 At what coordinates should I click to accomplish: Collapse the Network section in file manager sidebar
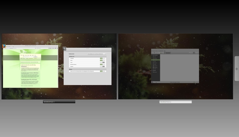click(x=152, y=70)
